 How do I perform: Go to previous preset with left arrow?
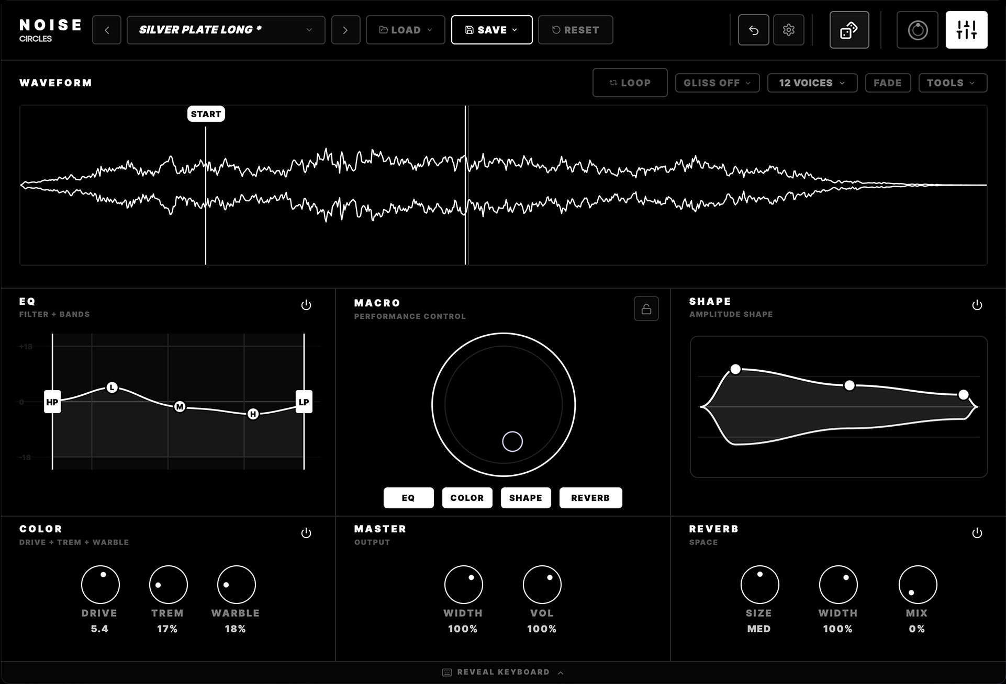pos(107,30)
